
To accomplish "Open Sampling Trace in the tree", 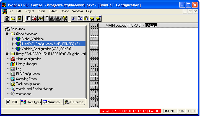I will click(26, 79).
